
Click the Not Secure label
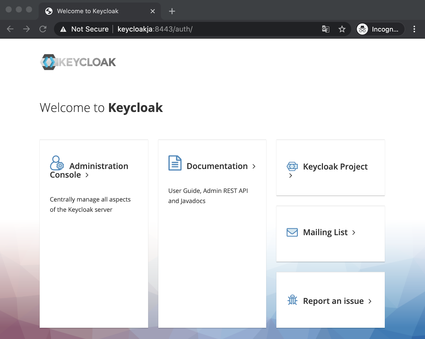pos(90,29)
